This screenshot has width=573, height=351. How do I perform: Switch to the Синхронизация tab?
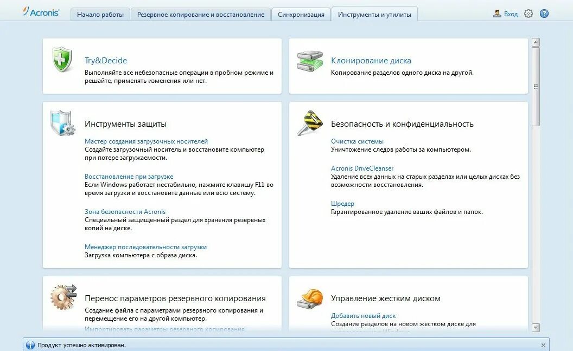pos(301,15)
